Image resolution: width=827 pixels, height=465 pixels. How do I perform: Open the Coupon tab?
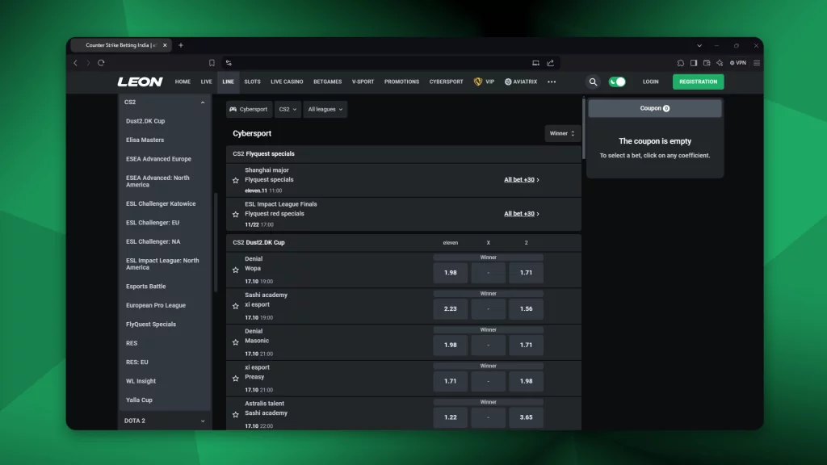click(x=654, y=108)
